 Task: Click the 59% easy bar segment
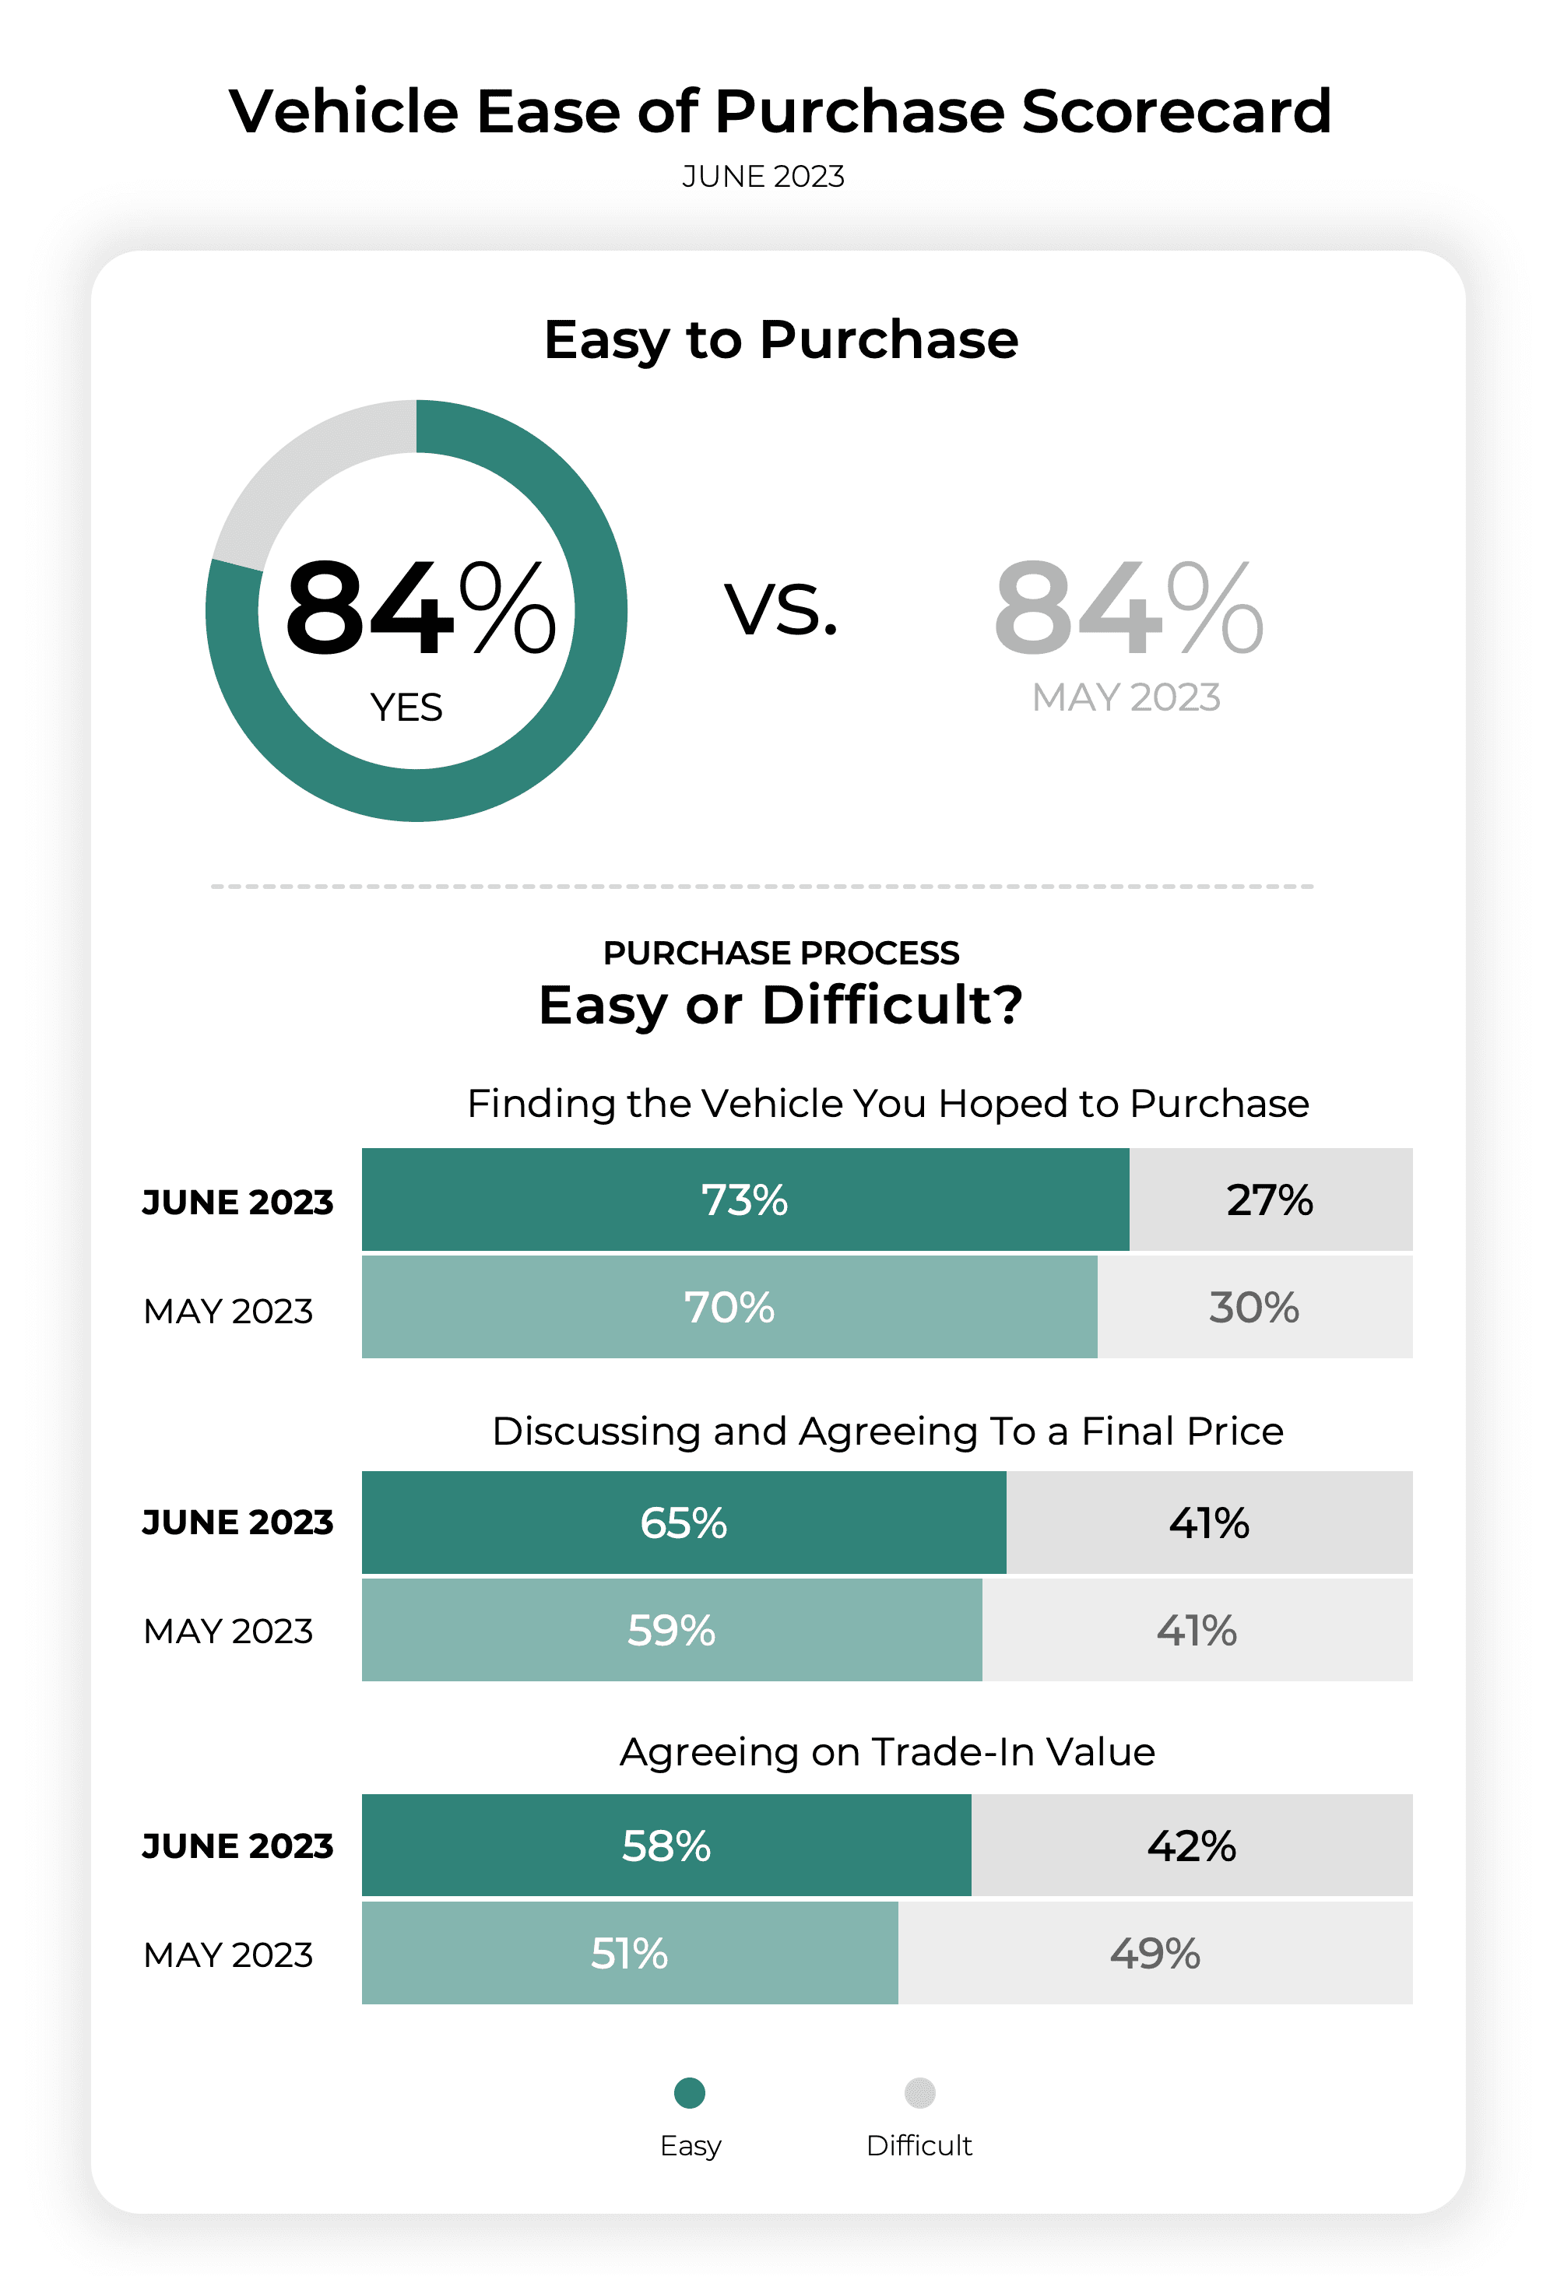(x=672, y=1631)
